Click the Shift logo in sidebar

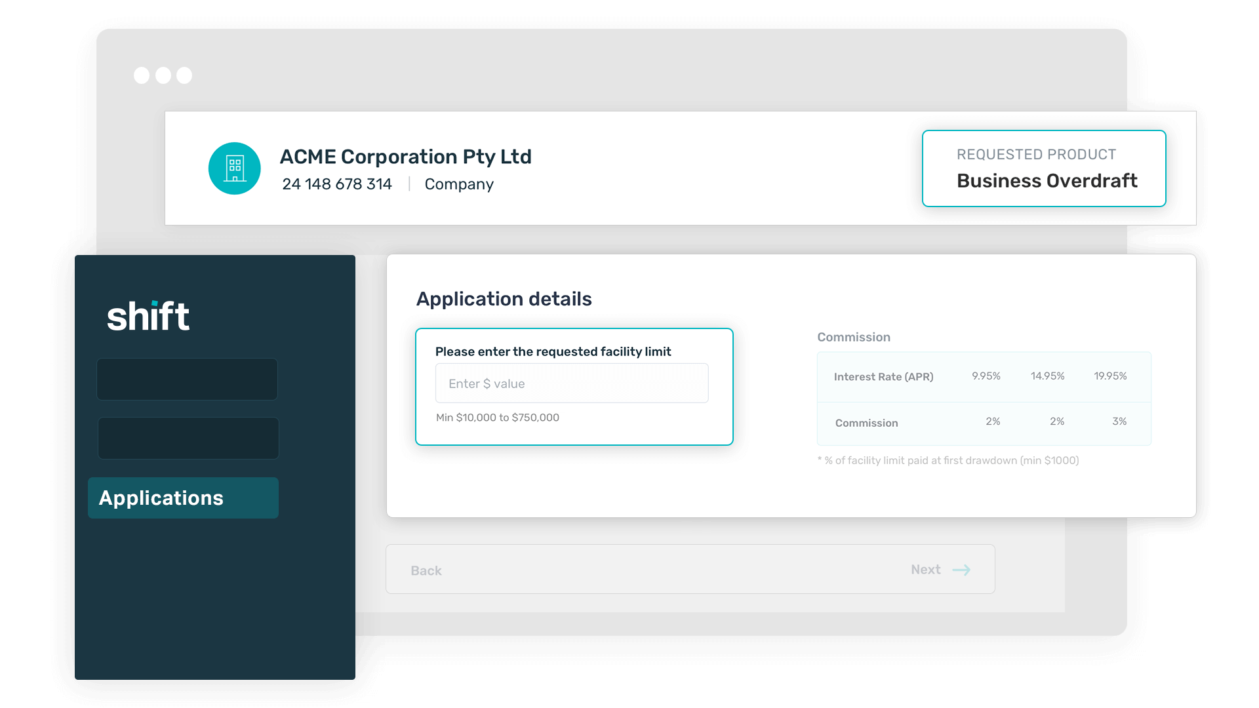[148, 316]
